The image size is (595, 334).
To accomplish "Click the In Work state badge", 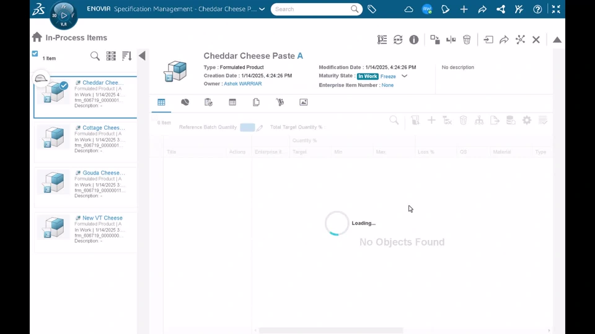I will [368, 77].
